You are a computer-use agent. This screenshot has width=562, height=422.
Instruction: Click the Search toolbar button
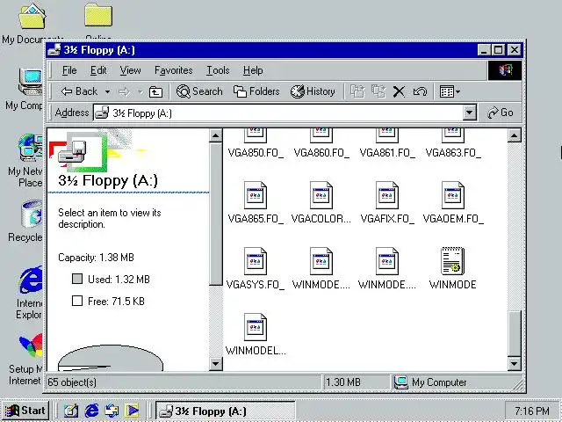pos(199,91)
